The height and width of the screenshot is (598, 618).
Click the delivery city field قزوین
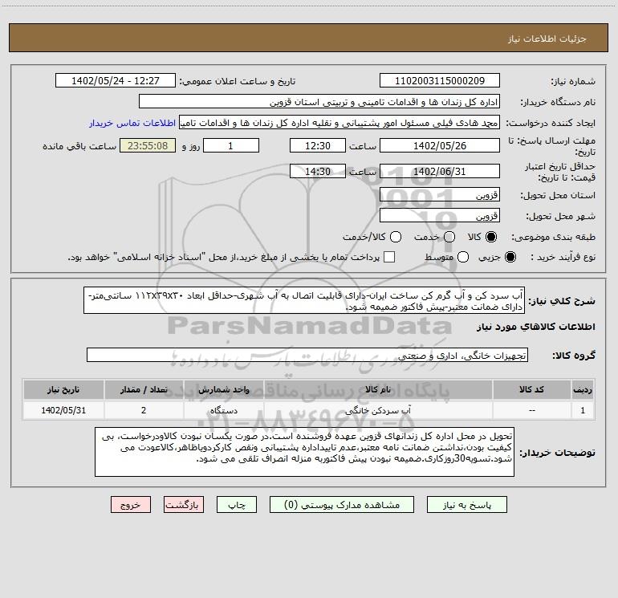[440, 215]
